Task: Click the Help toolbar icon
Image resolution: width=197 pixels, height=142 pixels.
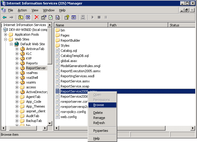Action: point(67,17)
